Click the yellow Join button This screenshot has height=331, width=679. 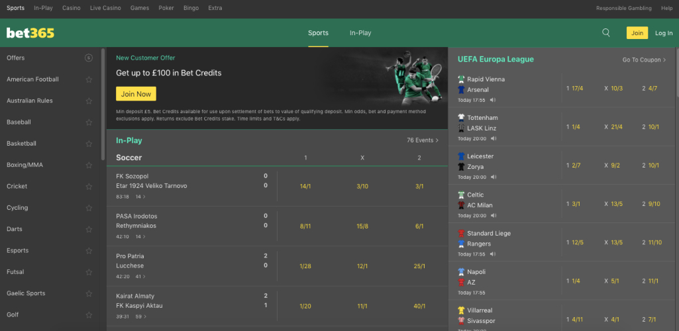coord(637,33)
